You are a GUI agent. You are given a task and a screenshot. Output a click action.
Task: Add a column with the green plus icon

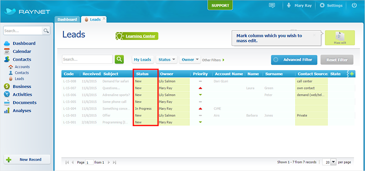[352, 74]
